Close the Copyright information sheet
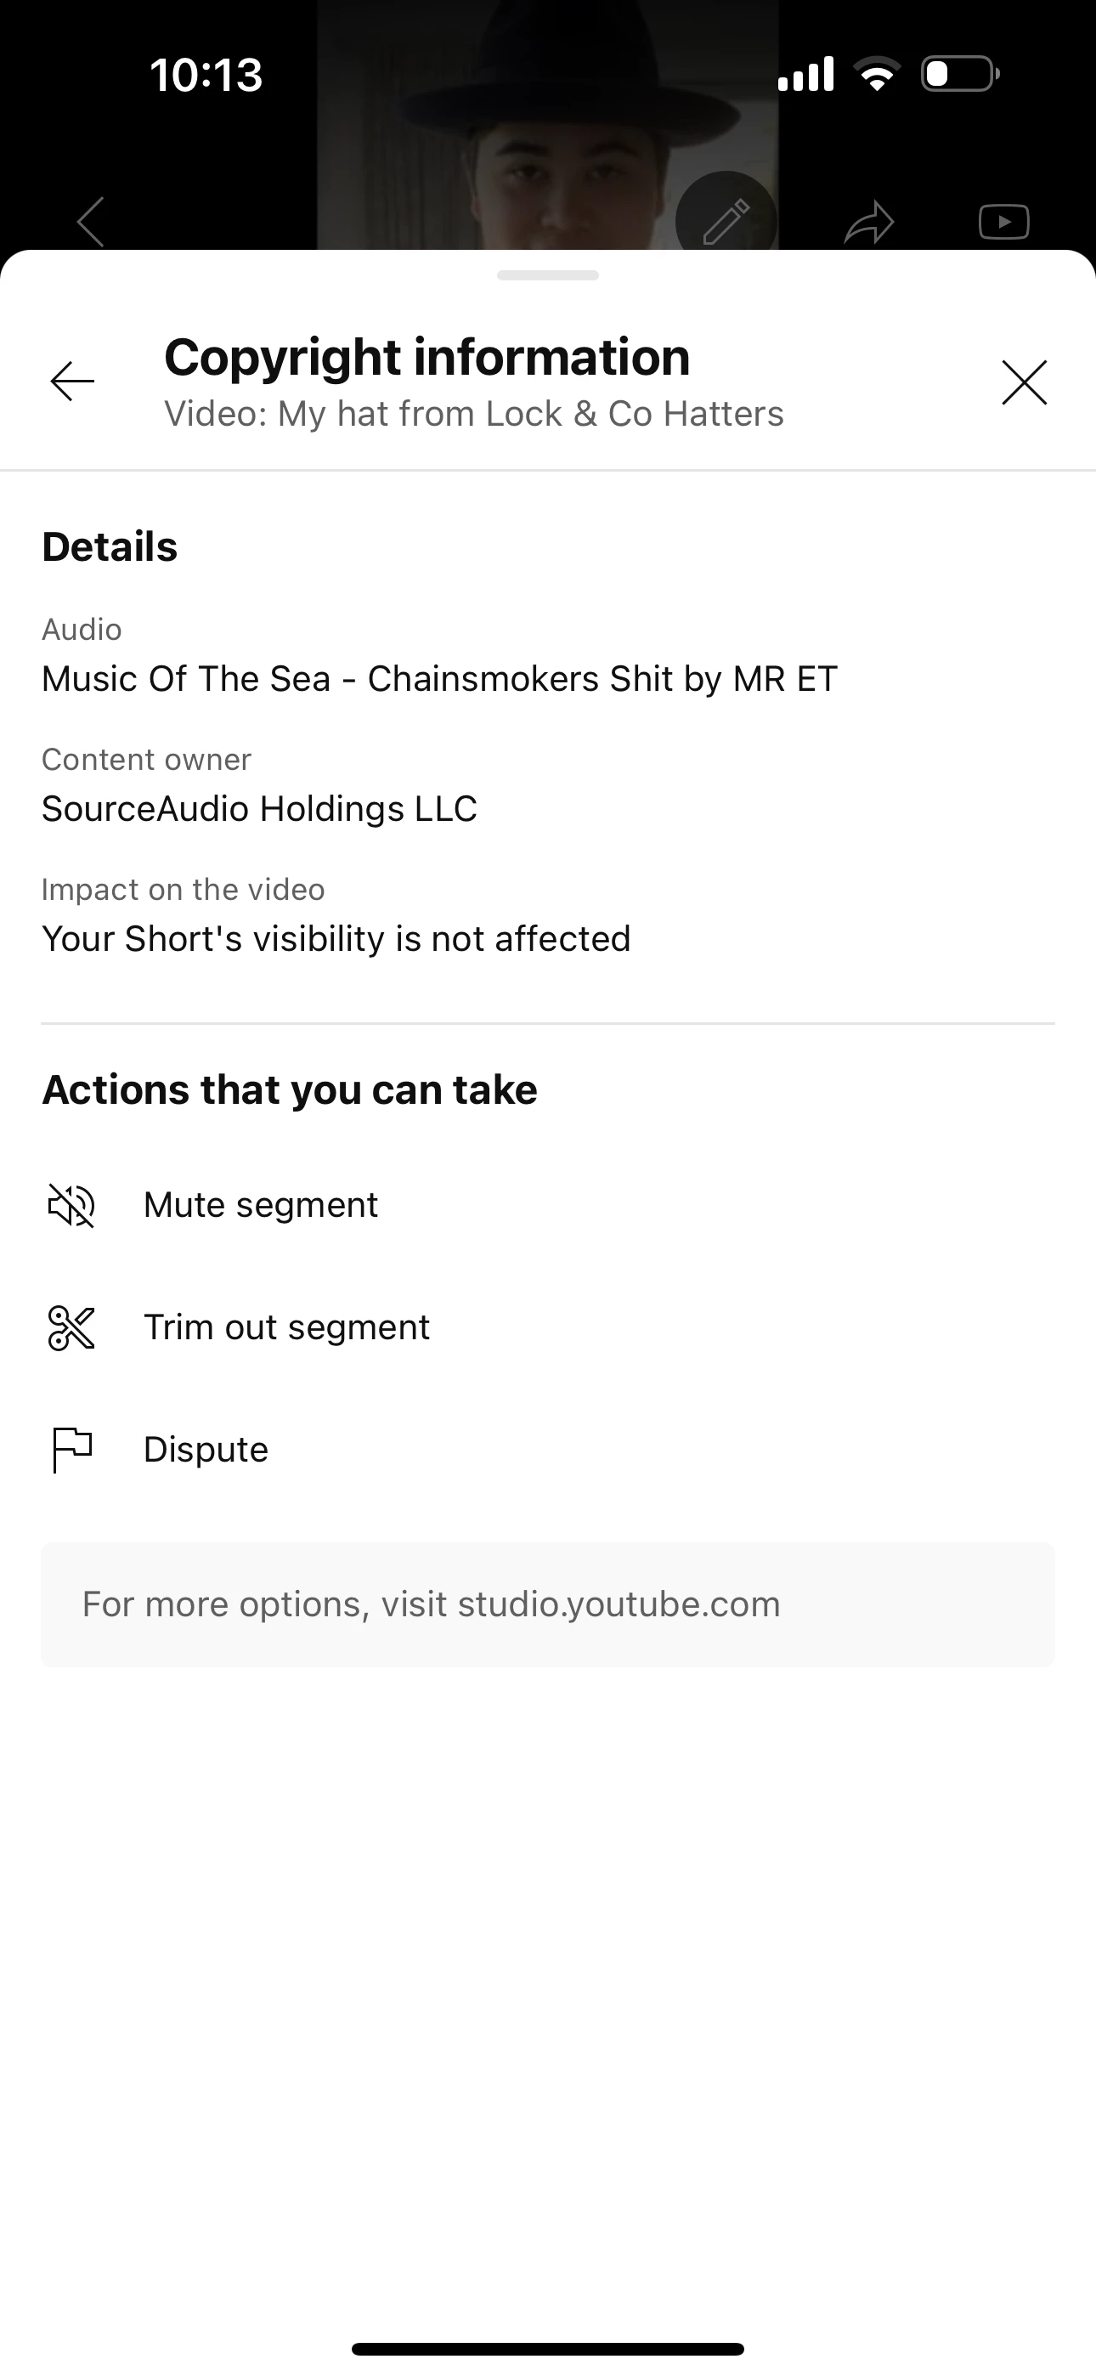The width and height of the screenshot is (1096, 2376). point(1024,382)
